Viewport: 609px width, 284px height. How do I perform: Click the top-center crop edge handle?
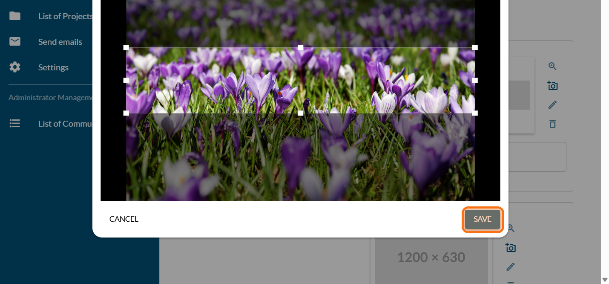[301, 48]
